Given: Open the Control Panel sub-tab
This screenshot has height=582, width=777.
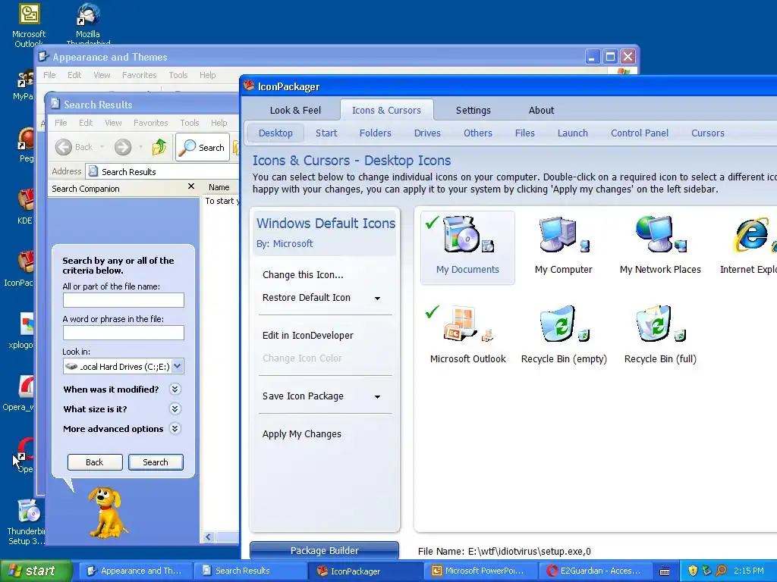Looking at the screenshot, I should (639, 133).
